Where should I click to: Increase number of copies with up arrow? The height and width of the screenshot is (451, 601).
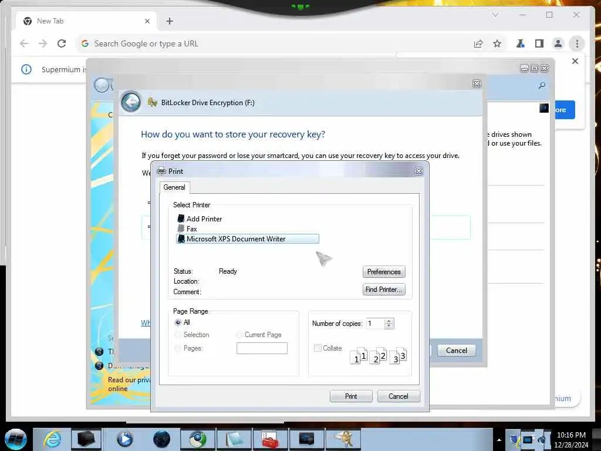pos(389,321)
